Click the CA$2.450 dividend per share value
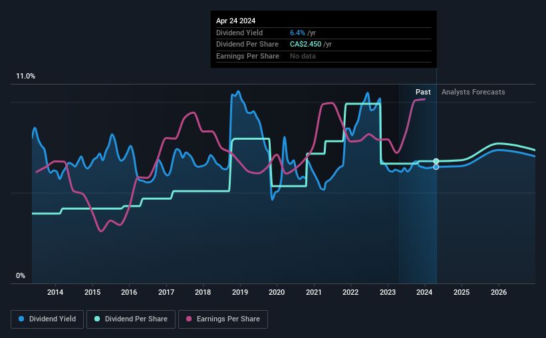The image size is (546, 338). point(305,45)
